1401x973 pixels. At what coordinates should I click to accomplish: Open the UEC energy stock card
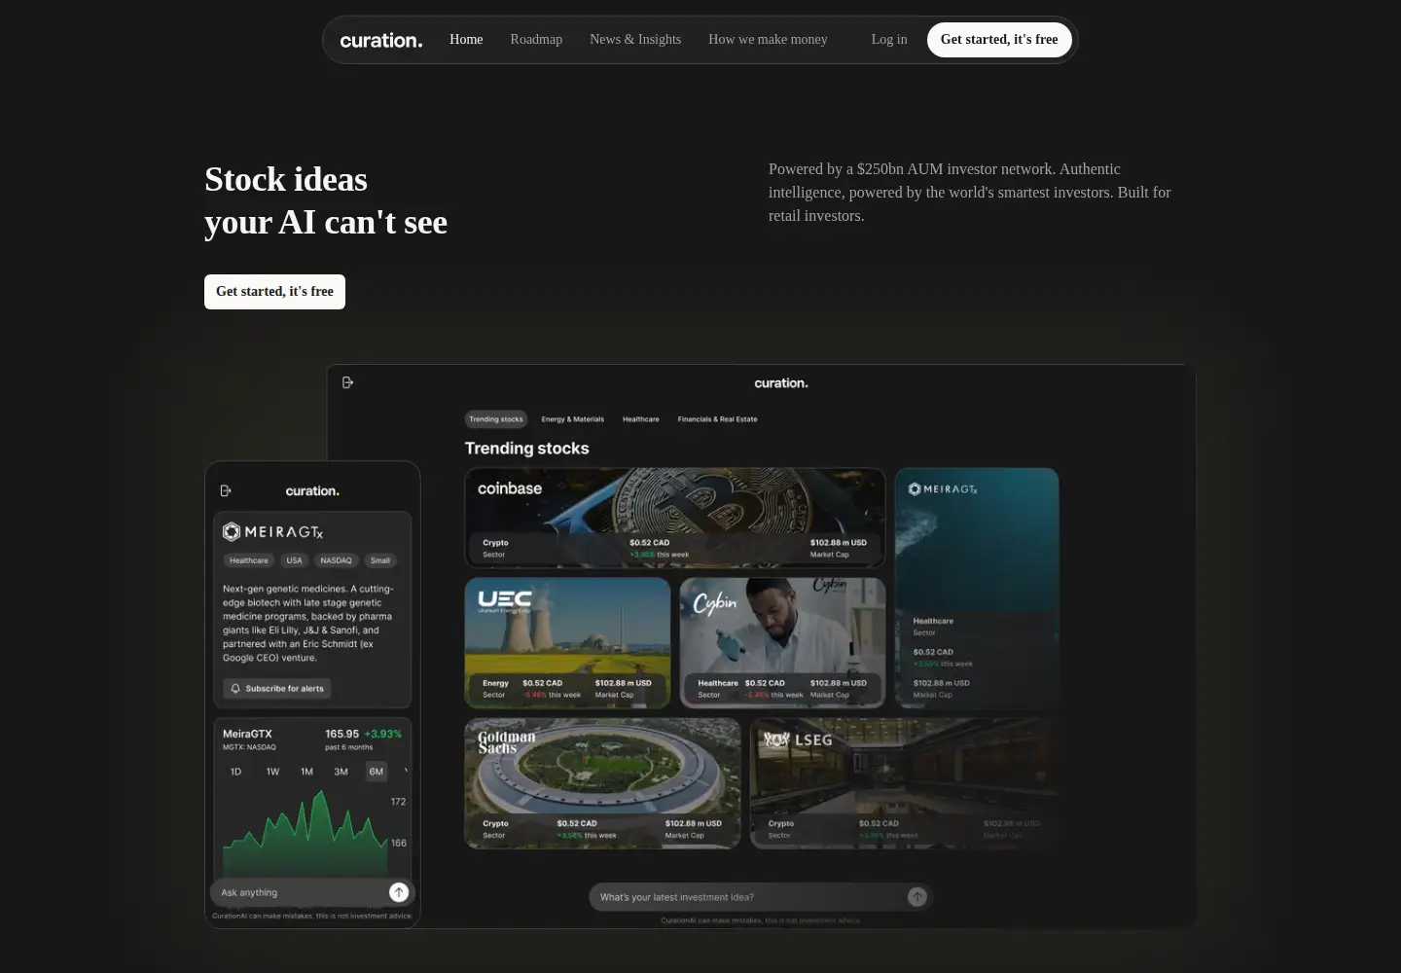coord(567,643)
